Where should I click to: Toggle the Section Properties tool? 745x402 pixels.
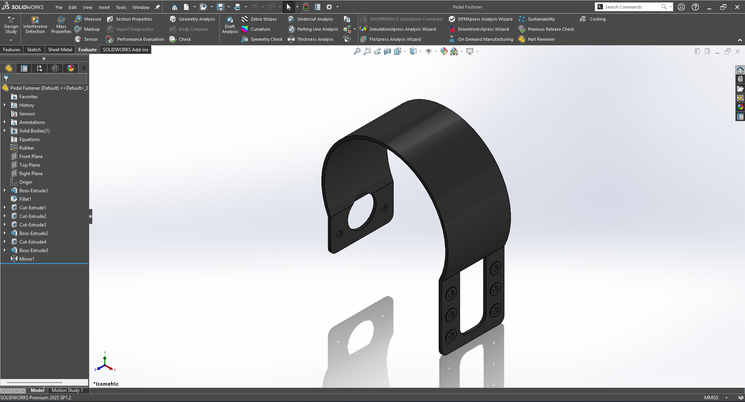110,19
